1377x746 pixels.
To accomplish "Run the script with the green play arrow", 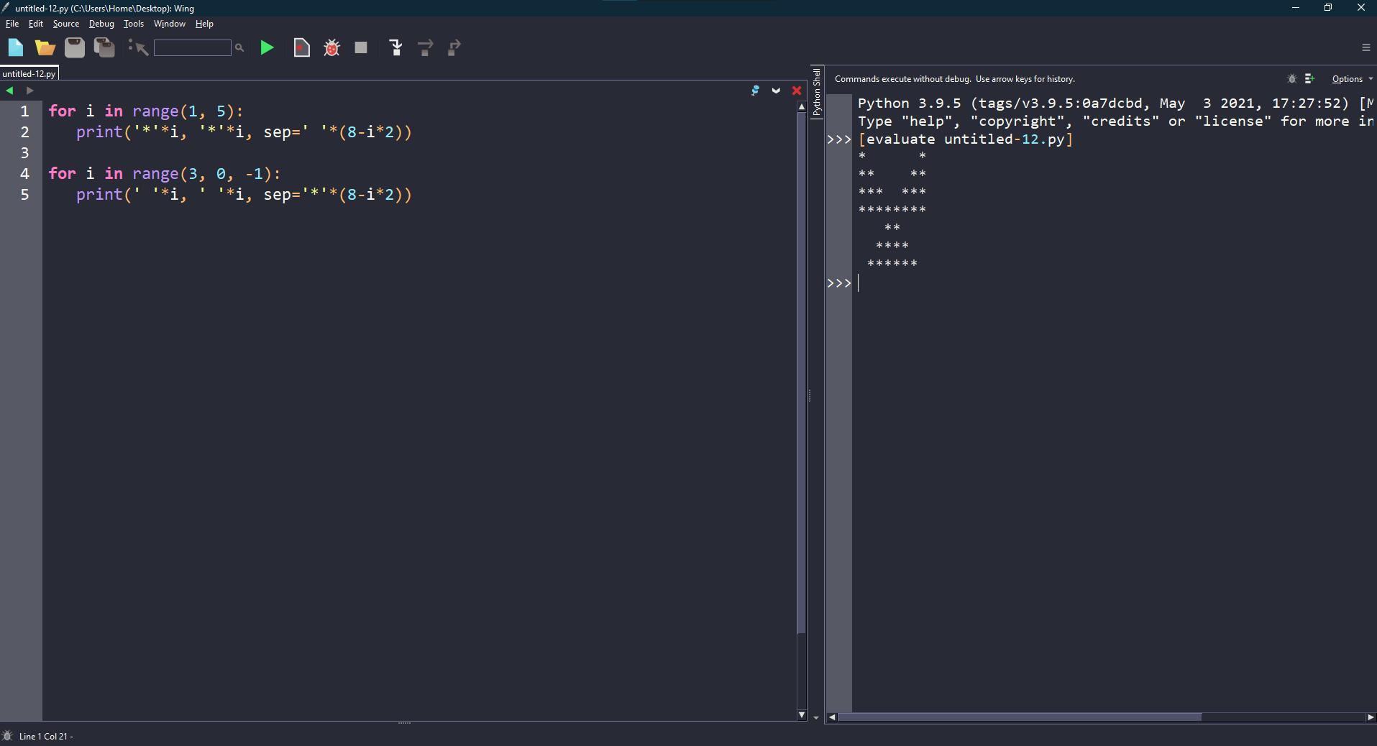I will pos(267,48).
